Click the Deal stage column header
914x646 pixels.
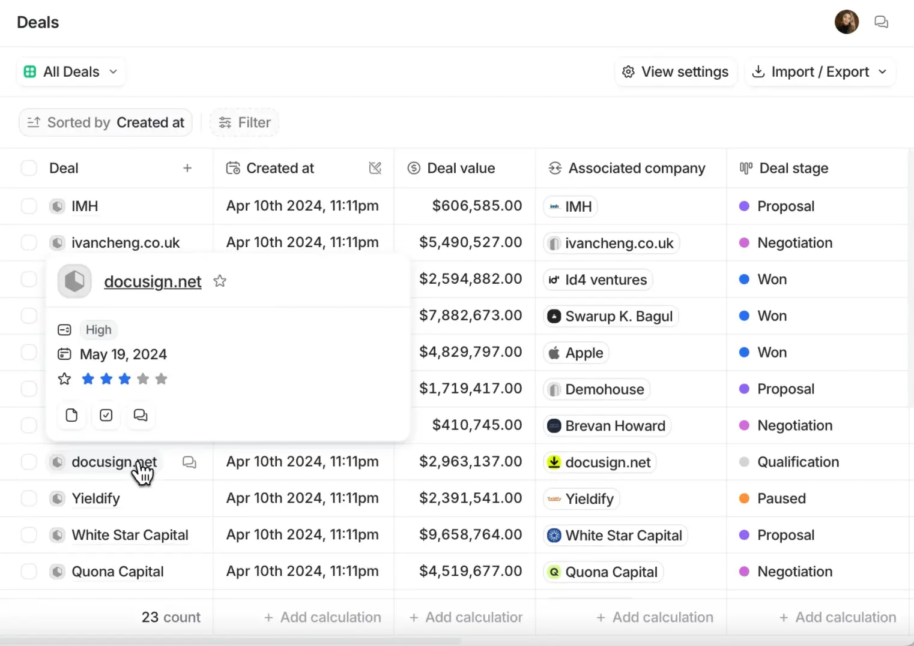pyautogui.click(x=793, y=169)
